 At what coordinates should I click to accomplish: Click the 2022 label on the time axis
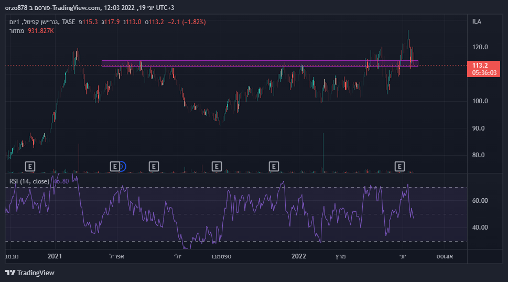point(298,256)
